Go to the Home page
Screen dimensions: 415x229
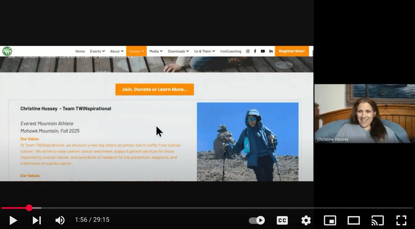(x=80, y=51)
